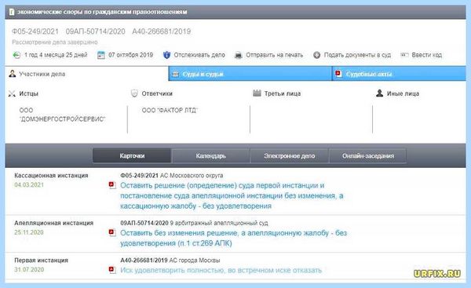Click the document icon in the header bar
Screen dimensions: 471x288
[x=12, y=12]
